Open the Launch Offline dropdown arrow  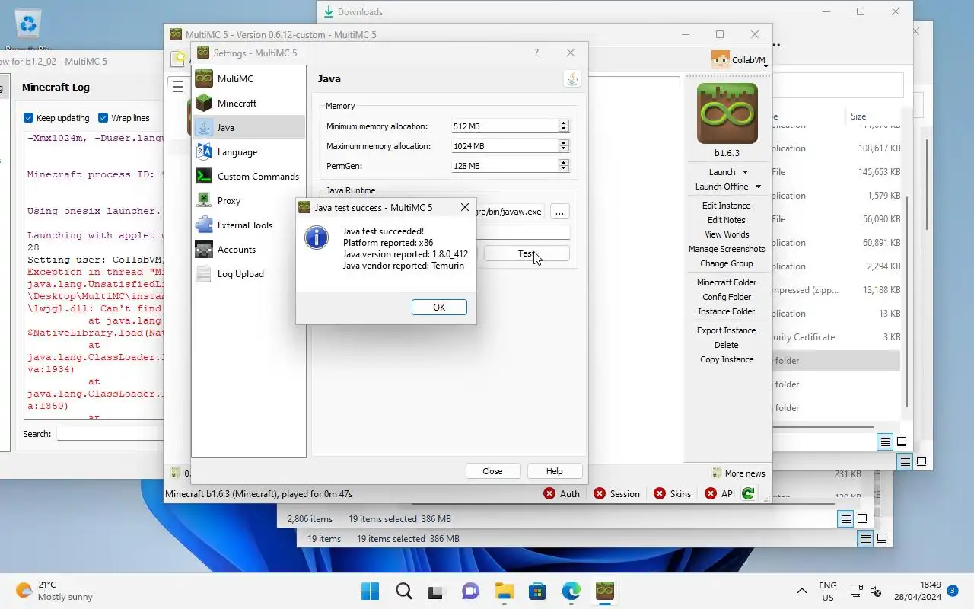(758, 187)
